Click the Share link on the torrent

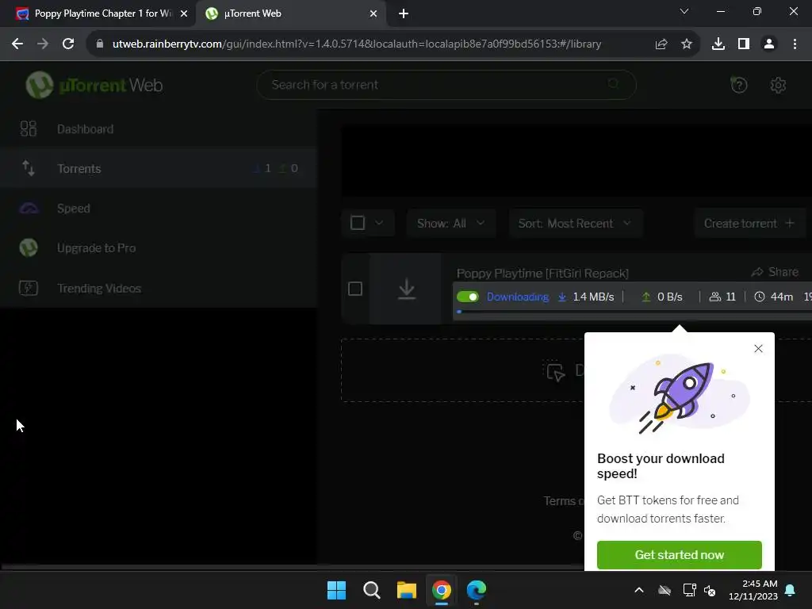tap(775, 272)
